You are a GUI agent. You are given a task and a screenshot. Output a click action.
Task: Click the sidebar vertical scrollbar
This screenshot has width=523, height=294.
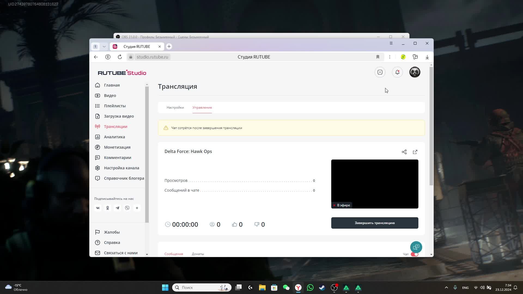click(x=147, y=152)
